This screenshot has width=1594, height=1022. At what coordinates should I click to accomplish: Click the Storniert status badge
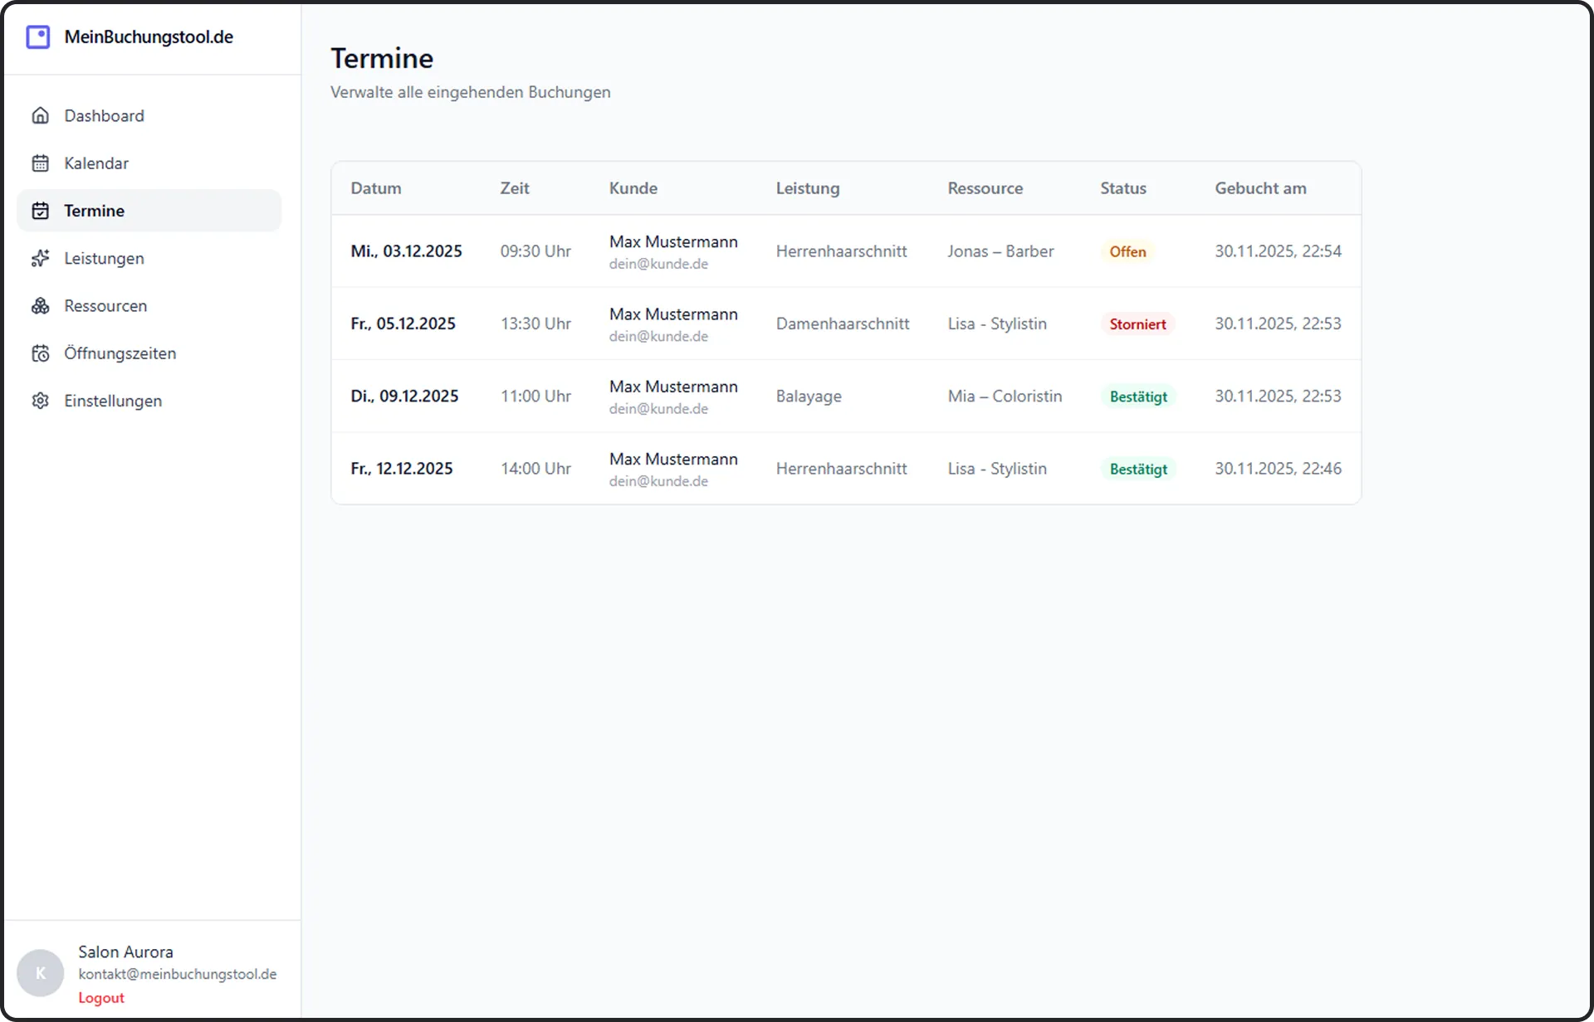[x=1137, y=324]
